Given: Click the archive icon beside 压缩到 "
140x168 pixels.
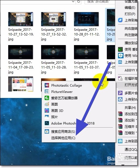Looking at the screenshot, I should [120, 133].
